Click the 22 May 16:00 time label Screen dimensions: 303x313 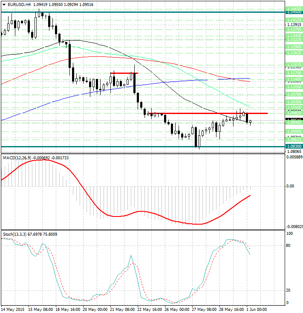pos(149,309)
